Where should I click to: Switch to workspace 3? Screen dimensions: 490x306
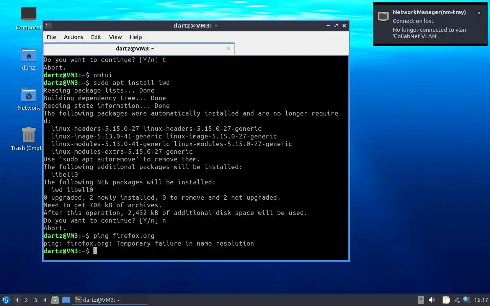pyautogui.click(x=35, y=300)
